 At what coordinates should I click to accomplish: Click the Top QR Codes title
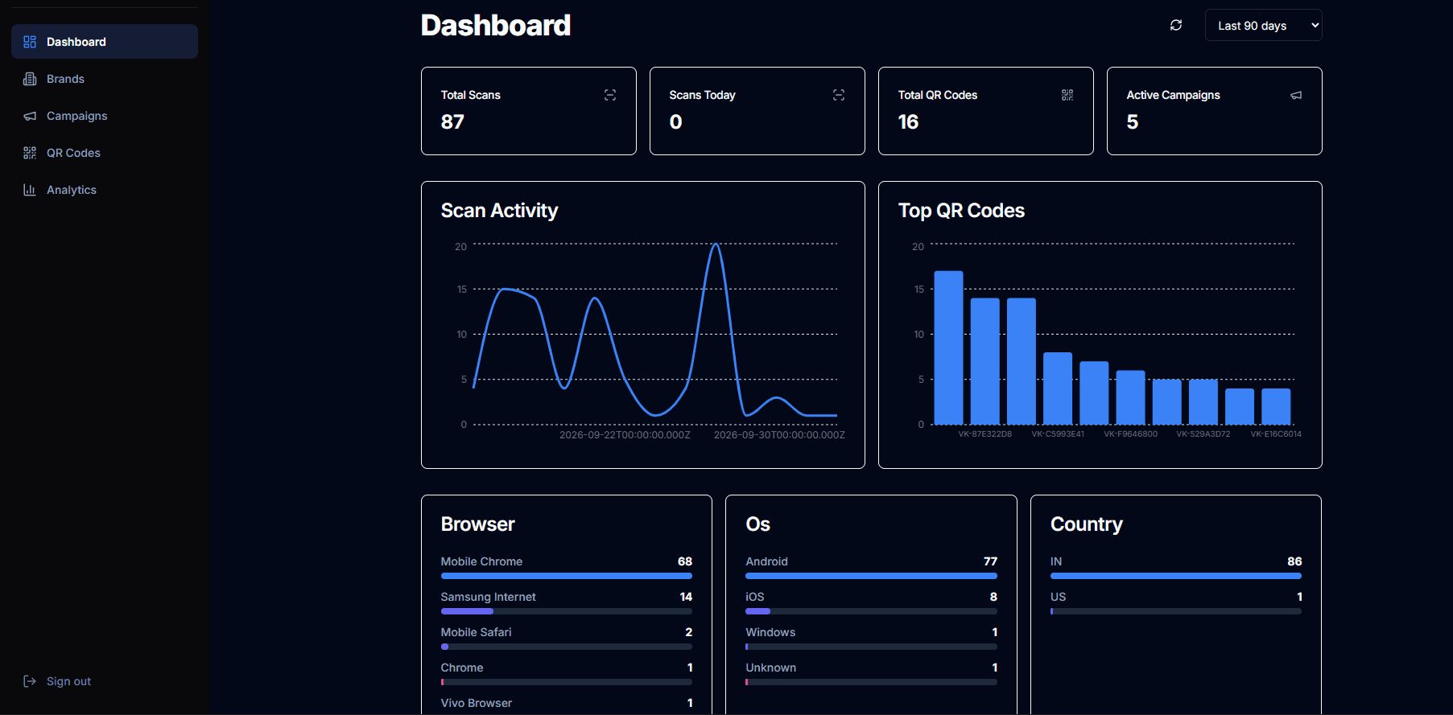click(x=961, y=211)
